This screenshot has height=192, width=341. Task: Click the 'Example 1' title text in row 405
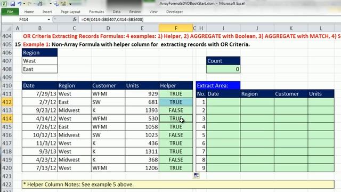pyautogui.click(x=36, y=44)
